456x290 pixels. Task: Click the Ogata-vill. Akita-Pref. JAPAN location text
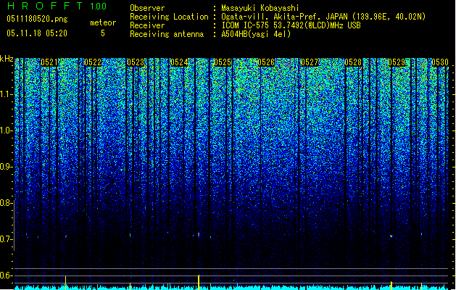point(323,17)
